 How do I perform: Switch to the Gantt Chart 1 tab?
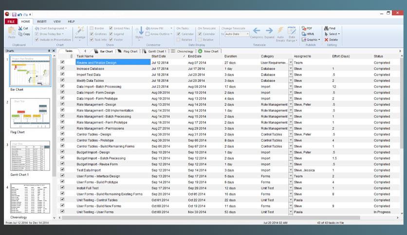[155, 51]
